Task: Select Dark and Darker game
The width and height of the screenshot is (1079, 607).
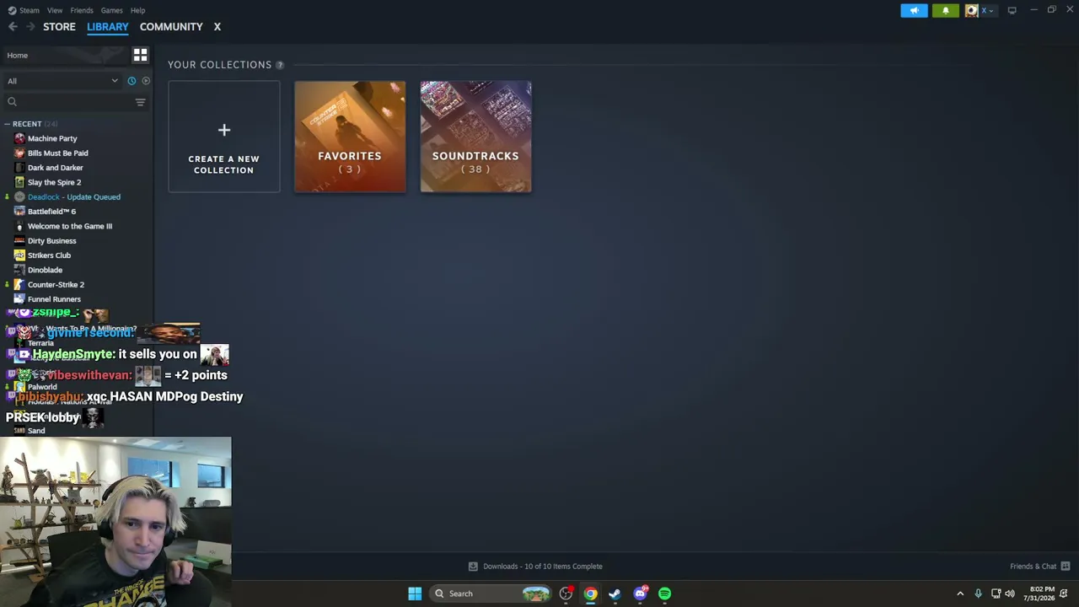Action: 56,168
